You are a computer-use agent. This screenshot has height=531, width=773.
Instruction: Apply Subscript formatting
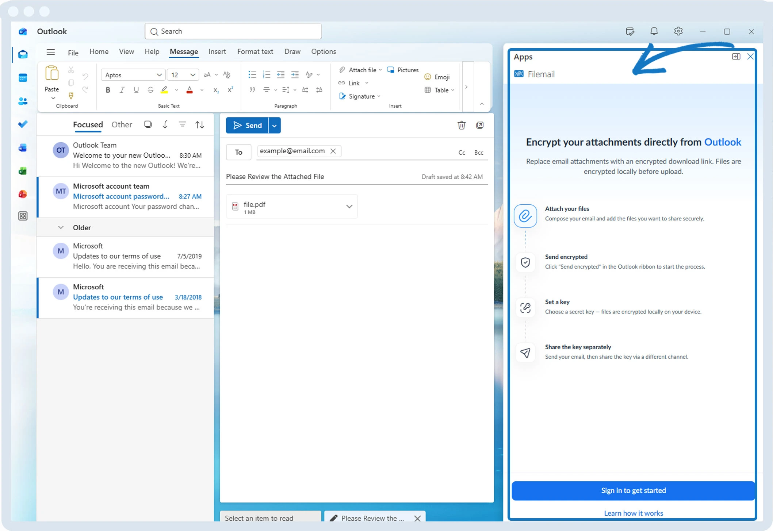[x=216, y=90]
